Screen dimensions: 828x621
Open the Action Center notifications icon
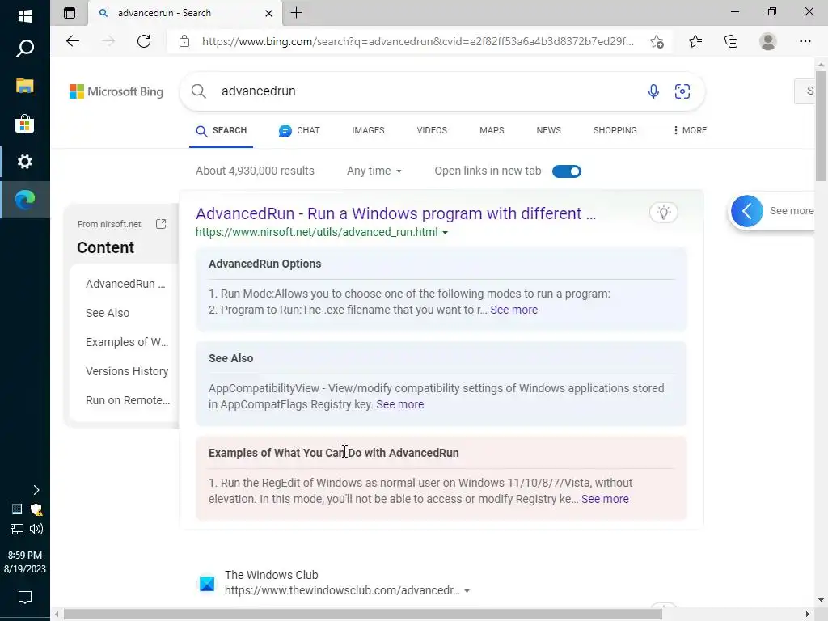click(25, 598)
